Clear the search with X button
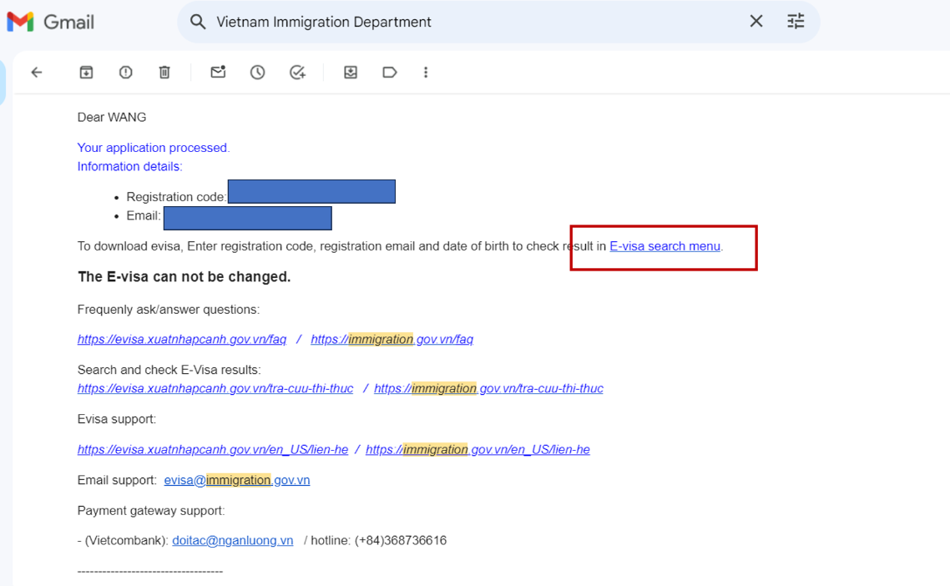This screenshot has width=950, height=586. (x=755, y=22)
